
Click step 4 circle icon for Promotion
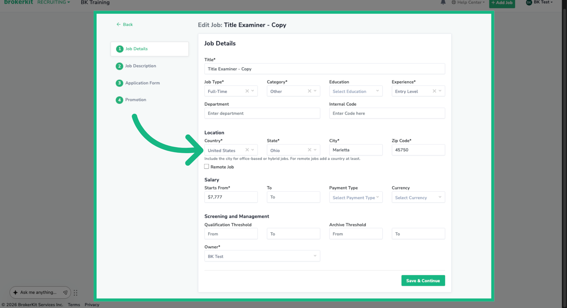[119, 100]
